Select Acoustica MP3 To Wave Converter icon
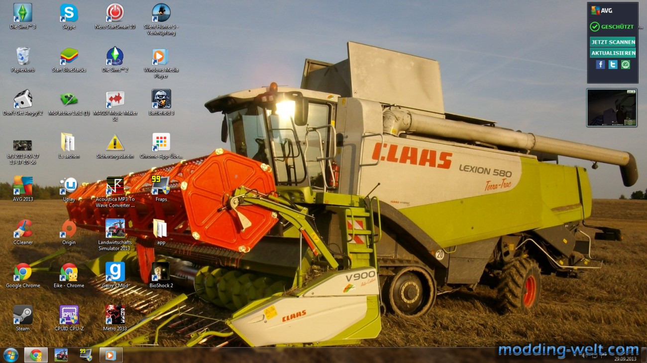 [x=115, y=192]
